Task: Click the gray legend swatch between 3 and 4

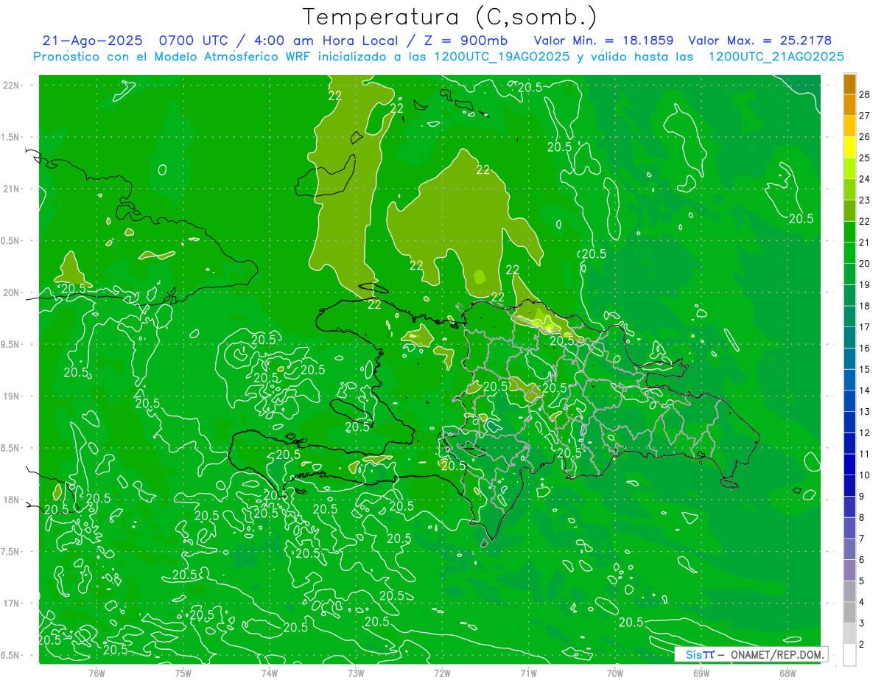Action: 849,613
